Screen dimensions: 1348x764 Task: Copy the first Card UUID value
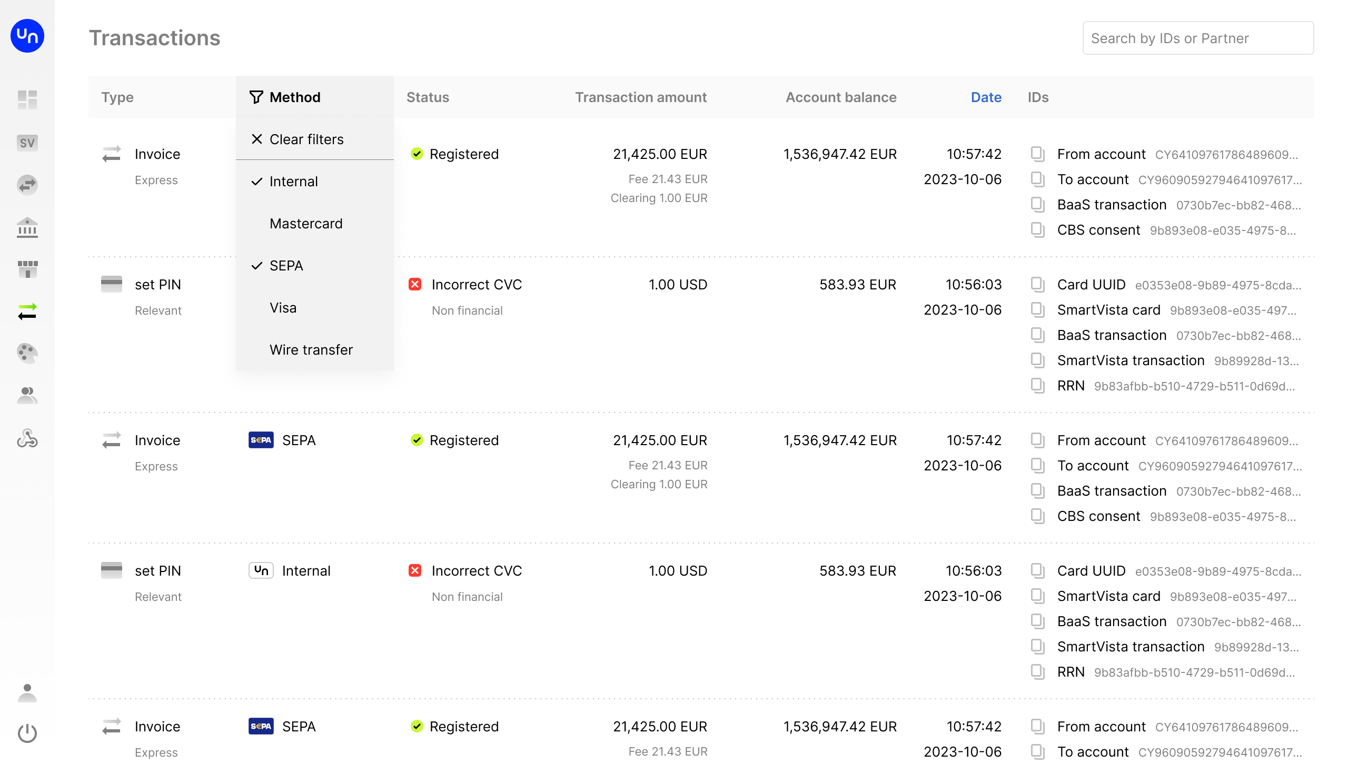tap(1037, 285)
